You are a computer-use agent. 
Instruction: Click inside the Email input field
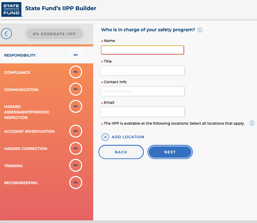(x=142, y=112)
